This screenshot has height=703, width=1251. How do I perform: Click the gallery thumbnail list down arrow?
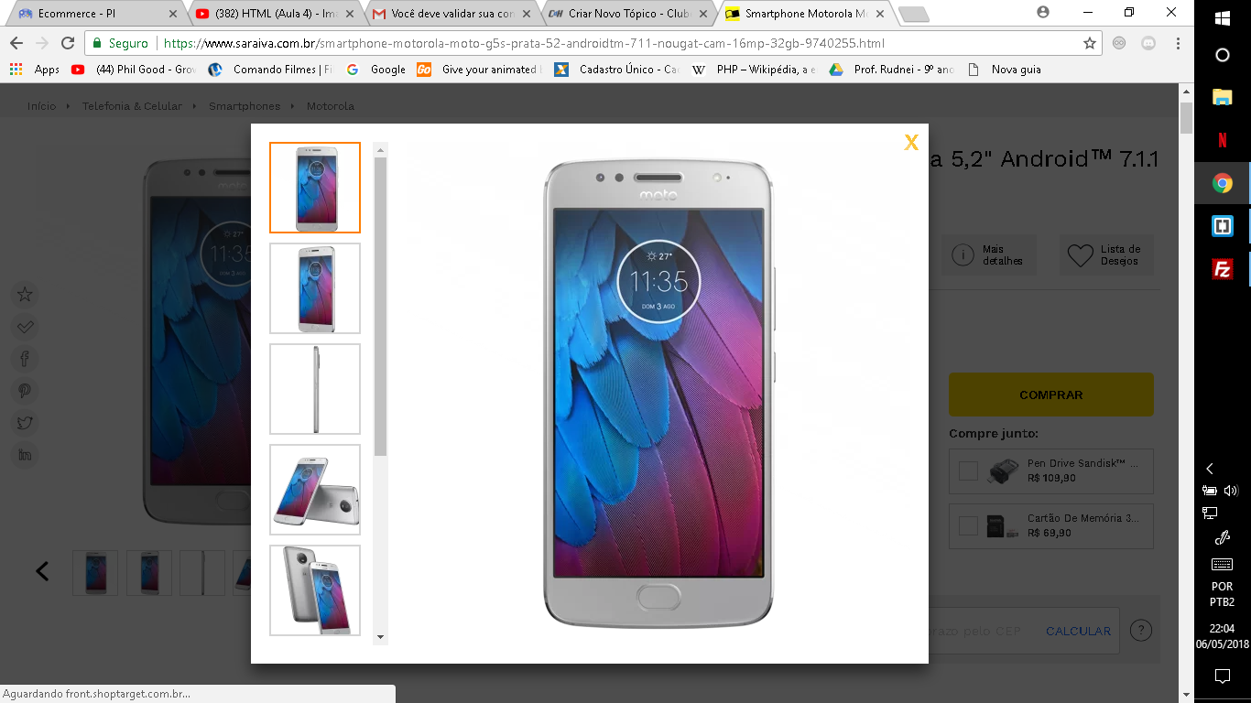381,637
